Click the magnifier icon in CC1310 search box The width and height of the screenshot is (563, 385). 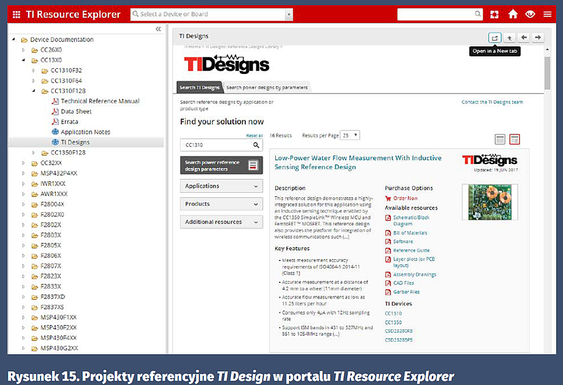click(x=256, y=145)
